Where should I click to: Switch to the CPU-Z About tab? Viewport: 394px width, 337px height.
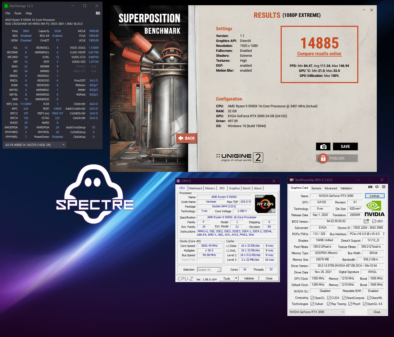coord(258,188)
